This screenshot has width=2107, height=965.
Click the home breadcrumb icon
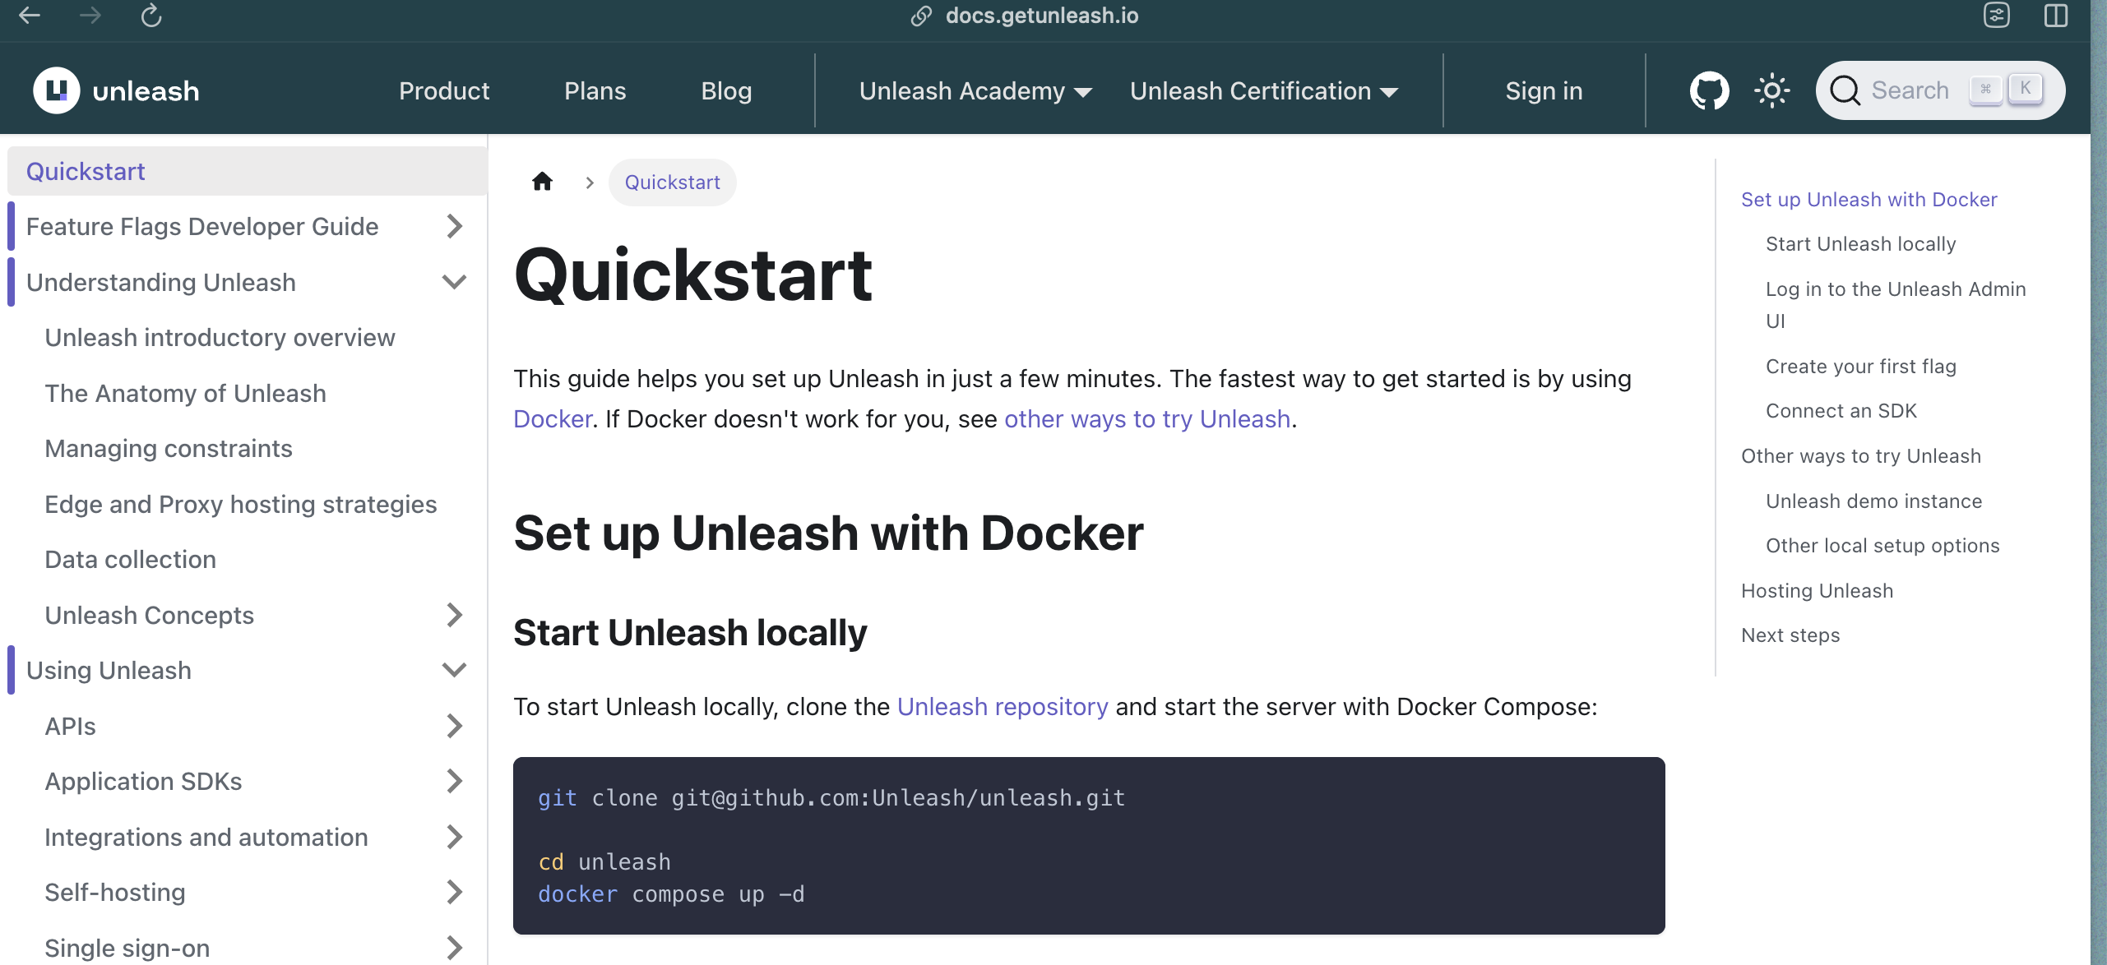coord(542,182)
